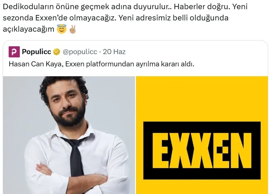The height and width of the screenshot is (194, 274).
Task: Open the Populicc display name link
Action: coord(36,52)
